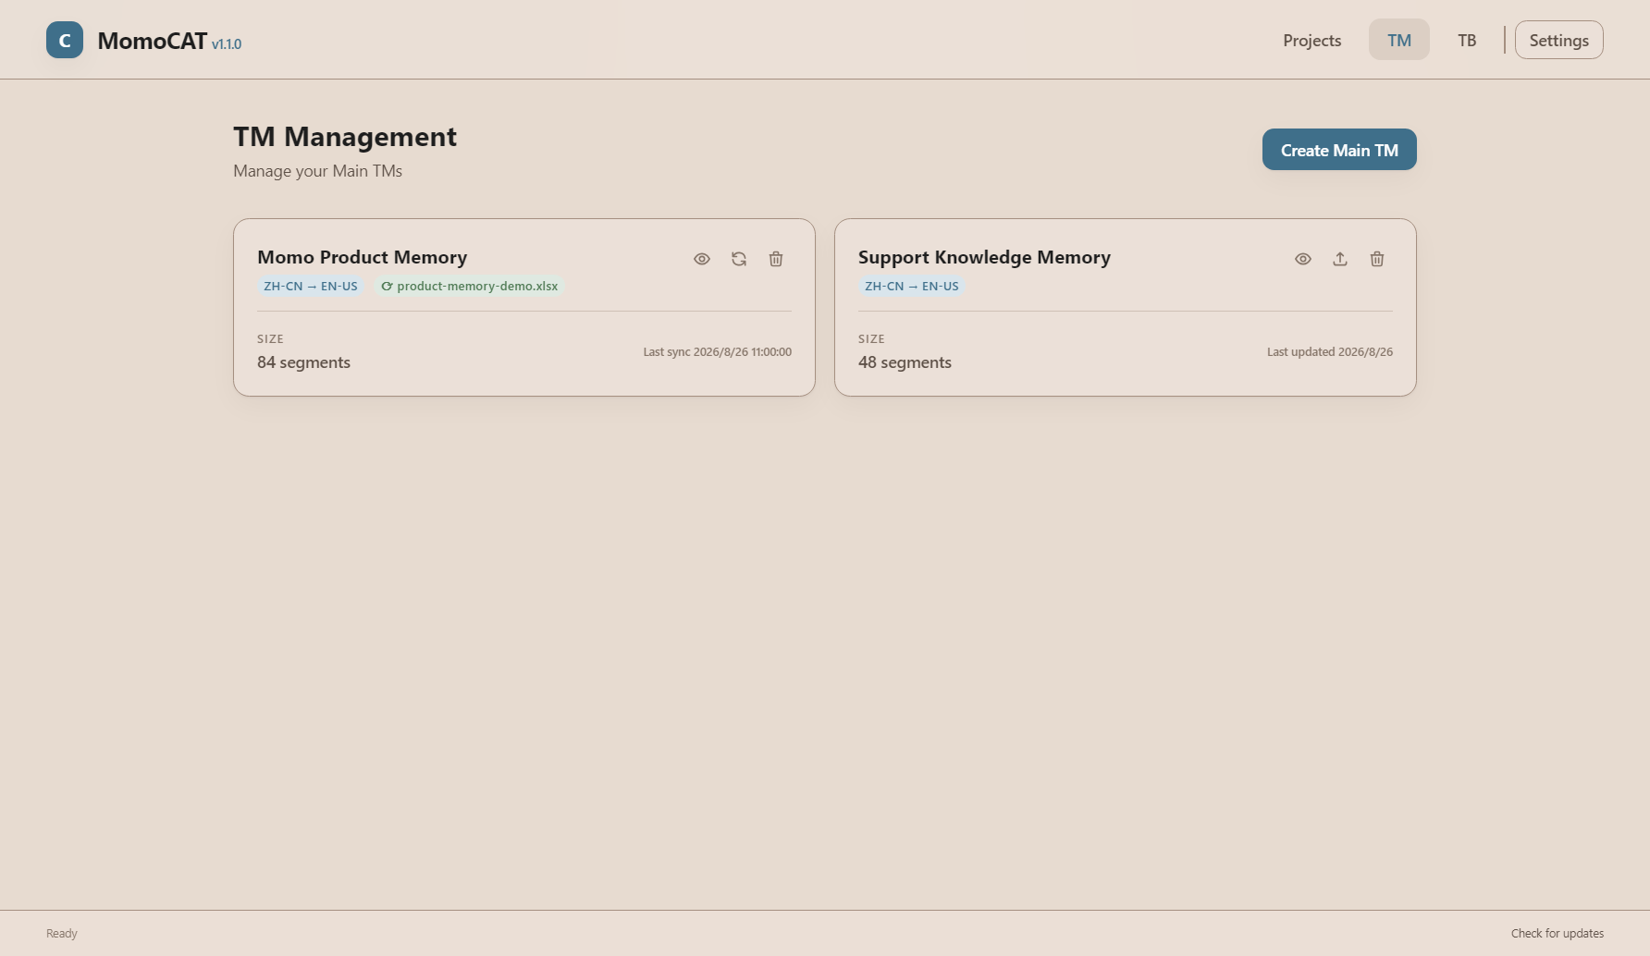Import into Support Knowledge Memory via upload icon
Screen dimensions: 1650x956
[x=1340, y=259]
